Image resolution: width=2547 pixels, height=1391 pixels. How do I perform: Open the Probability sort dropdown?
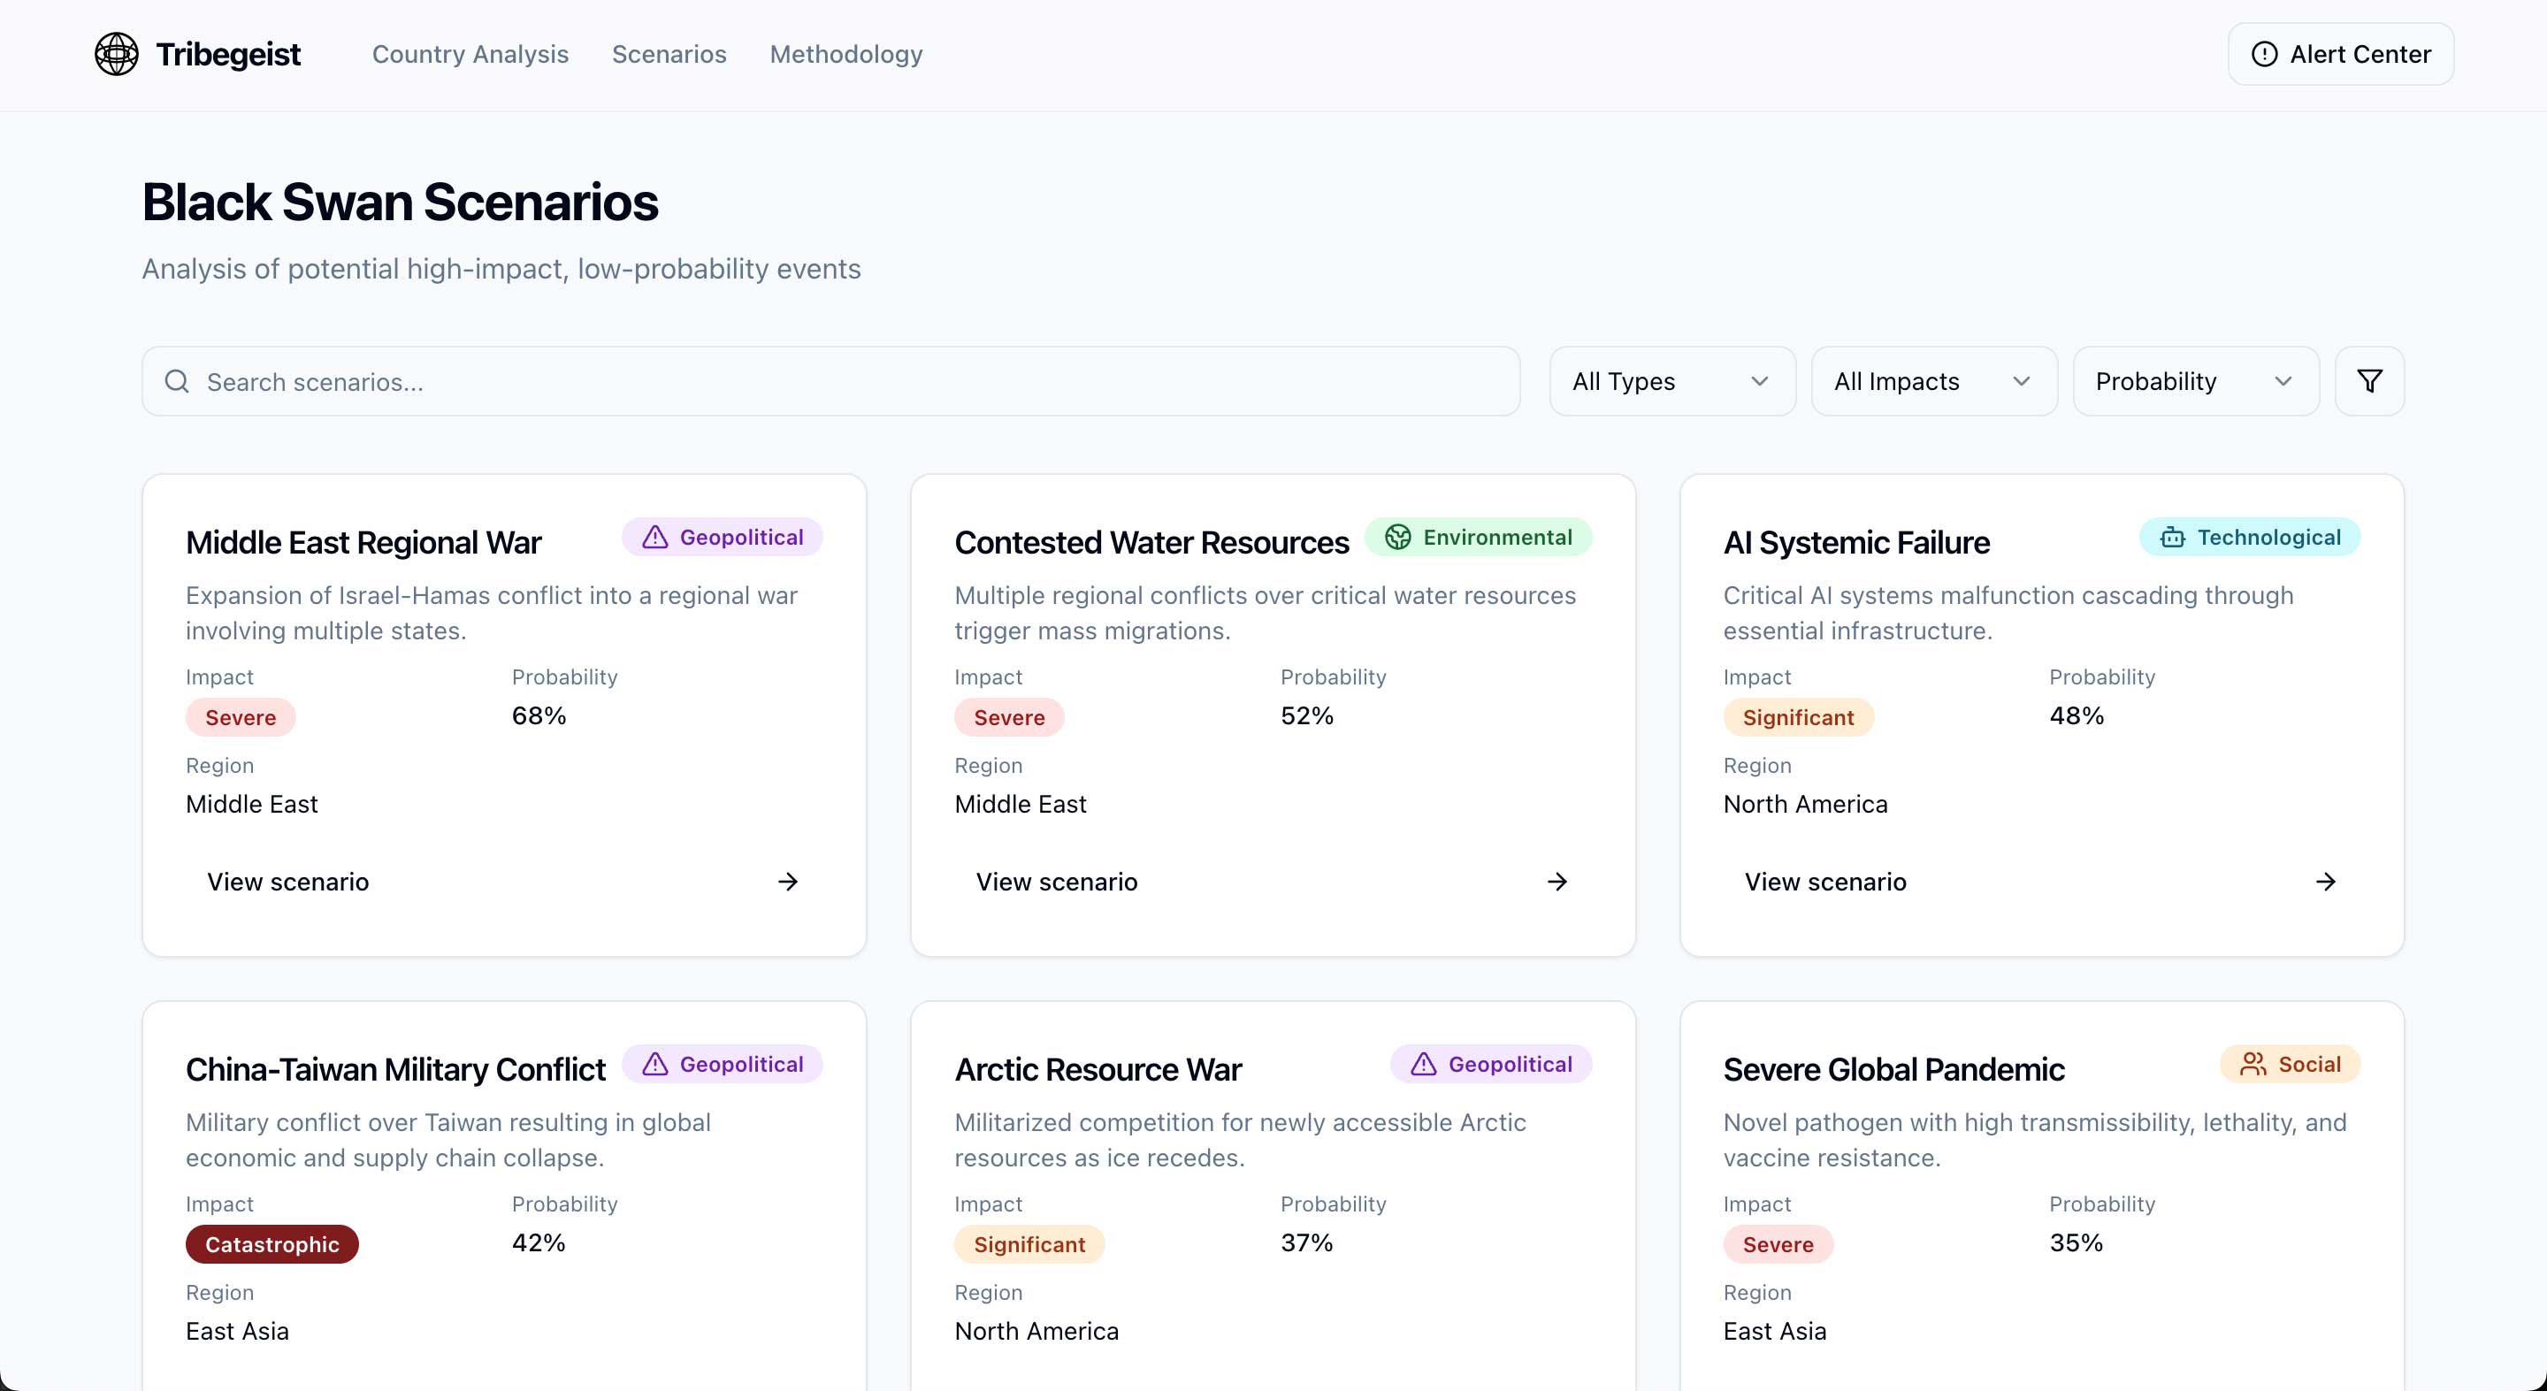coord(2195,382)
